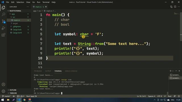Open the Manage gear menu
This screenshot has width=182, height=102.
pyautogui.click(x=3, y=91)
